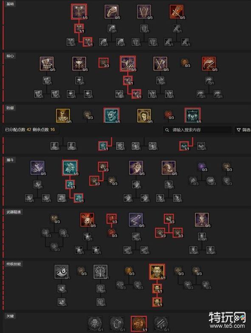Select the horn-and-eye ultimate skill in 终极技能
Viewport: 251px width, 333px height.
coord(62,272)
